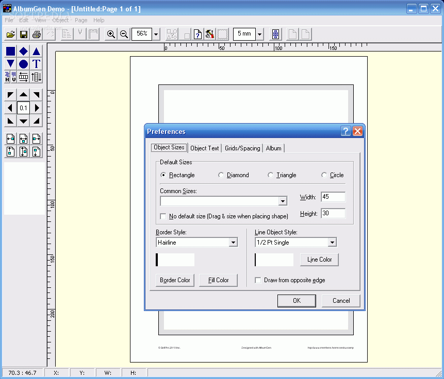Click the nudge up arrow
Image resolution: width=444 pixels, height=379 pixels.
tap(24, 95)
